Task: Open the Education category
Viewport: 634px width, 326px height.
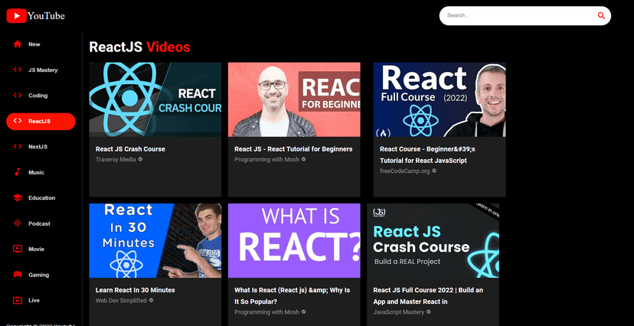Action: 41,198
